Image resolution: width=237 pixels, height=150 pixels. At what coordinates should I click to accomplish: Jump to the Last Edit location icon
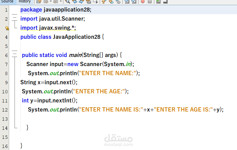point(39,2)
